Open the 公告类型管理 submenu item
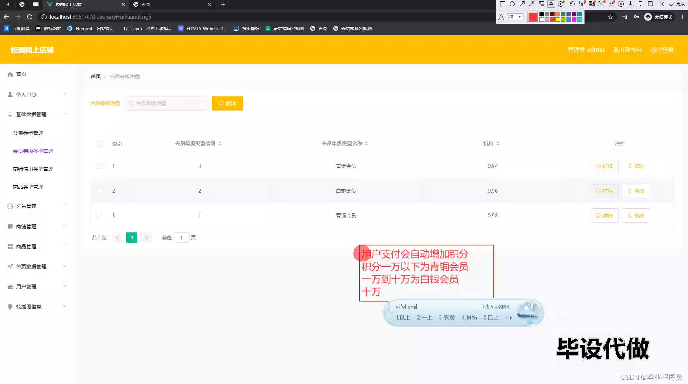688x384 pixels. pyautogui.click(x=28, y=133)
